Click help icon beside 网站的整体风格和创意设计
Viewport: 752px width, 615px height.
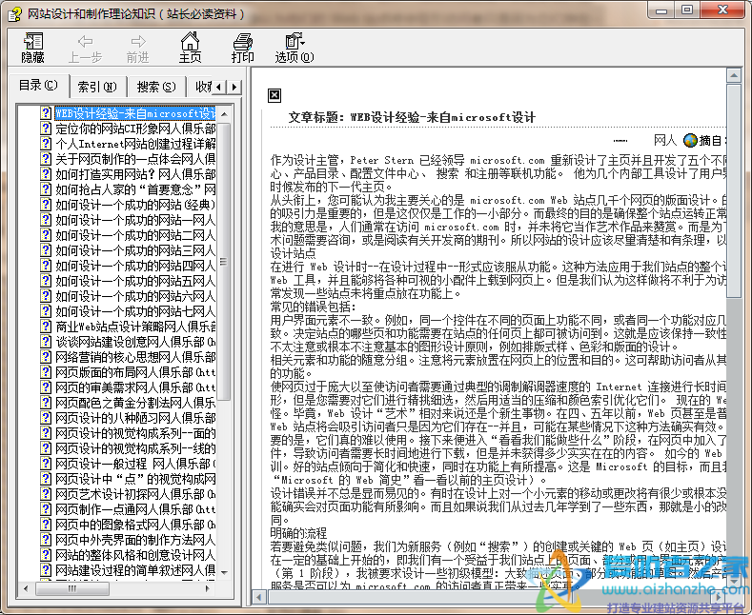pos(46,555)
